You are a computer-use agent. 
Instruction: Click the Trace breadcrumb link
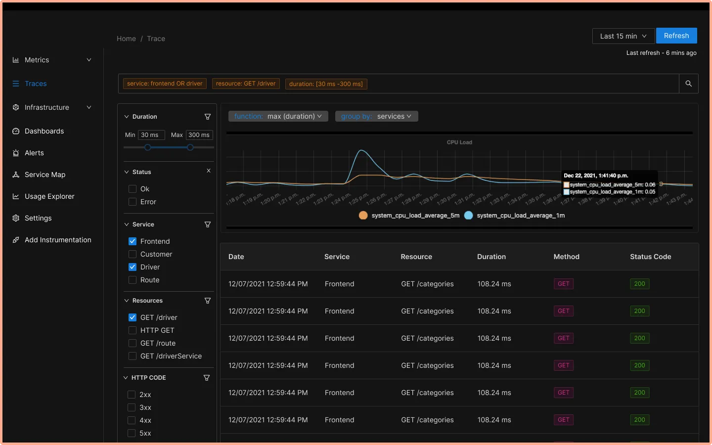point(156,39)
